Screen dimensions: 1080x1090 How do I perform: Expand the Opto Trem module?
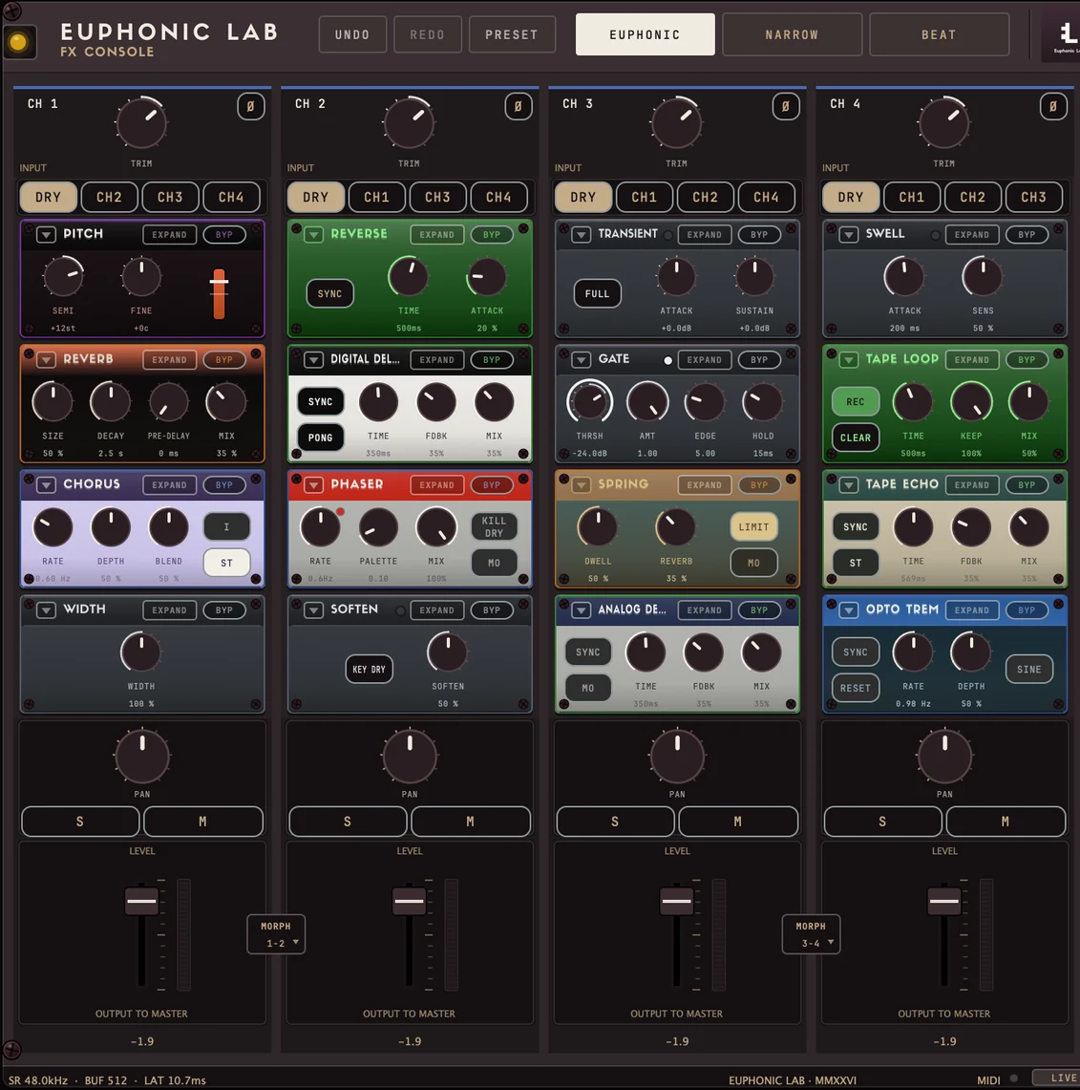[971, 610]
